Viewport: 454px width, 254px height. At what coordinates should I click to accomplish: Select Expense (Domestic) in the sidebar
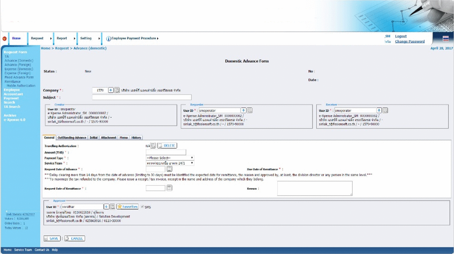tap(19, 69)
